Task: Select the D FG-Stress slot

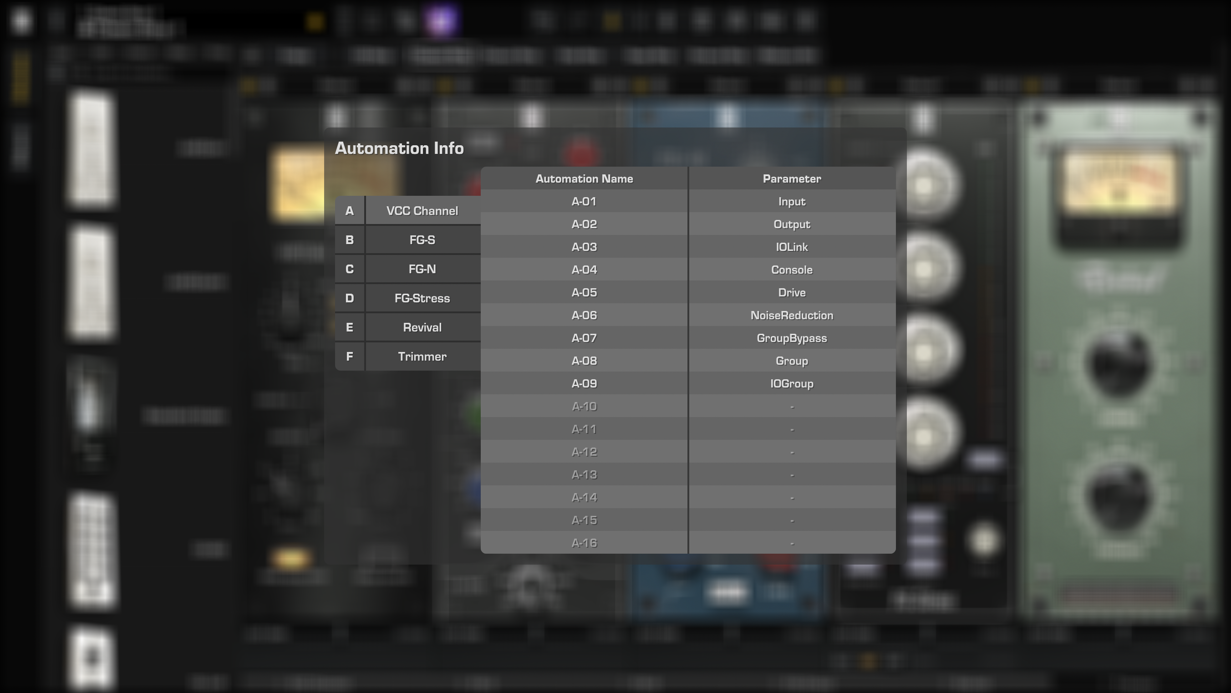Action: pos(407,298)
